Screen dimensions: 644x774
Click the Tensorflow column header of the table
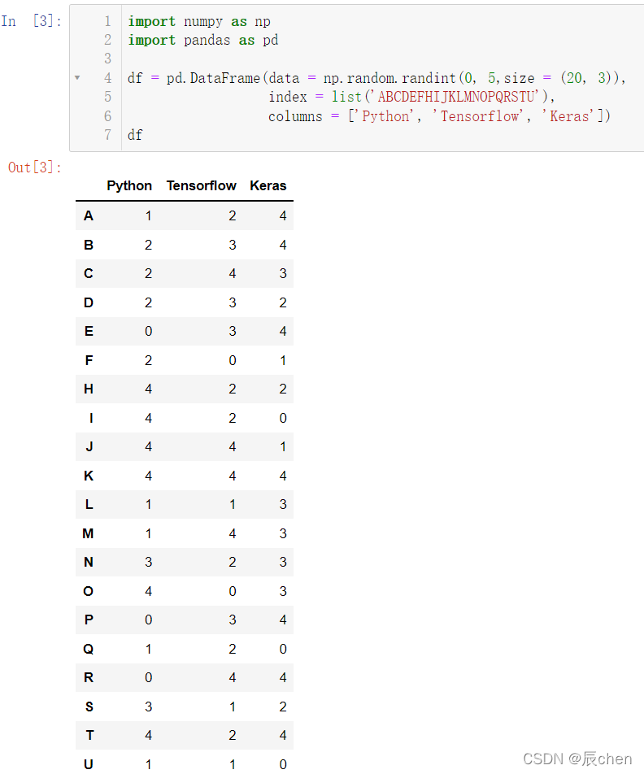pyautogui.click(x=202, y=185)
